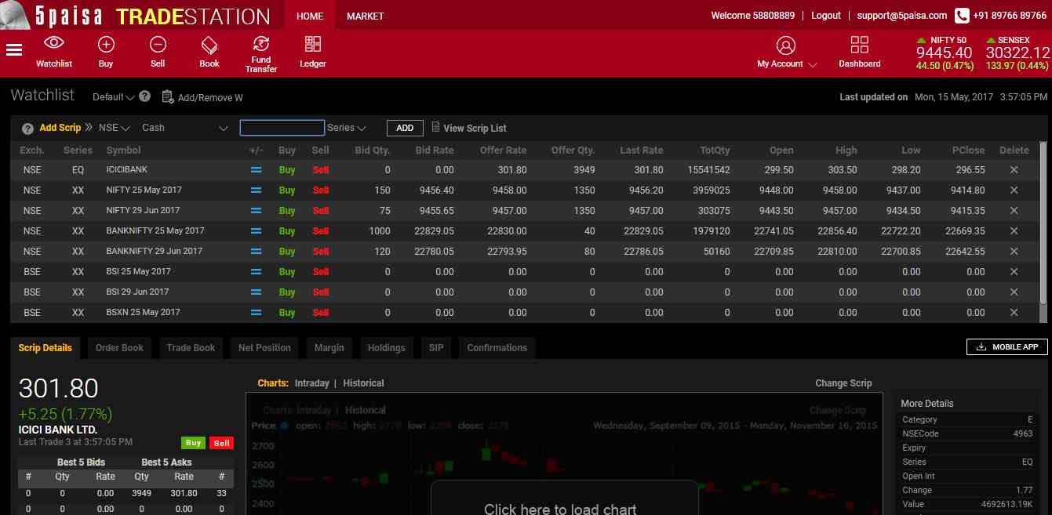Click the Dashboard grid icon

(x=860, y=45)
